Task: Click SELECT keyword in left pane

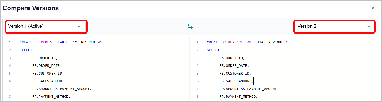Action: [26, 50]
